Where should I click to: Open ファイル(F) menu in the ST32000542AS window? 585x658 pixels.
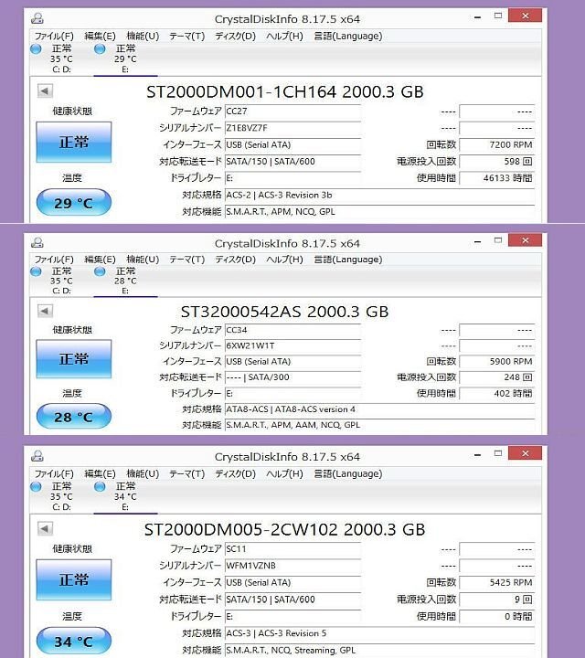pos(54,260)
